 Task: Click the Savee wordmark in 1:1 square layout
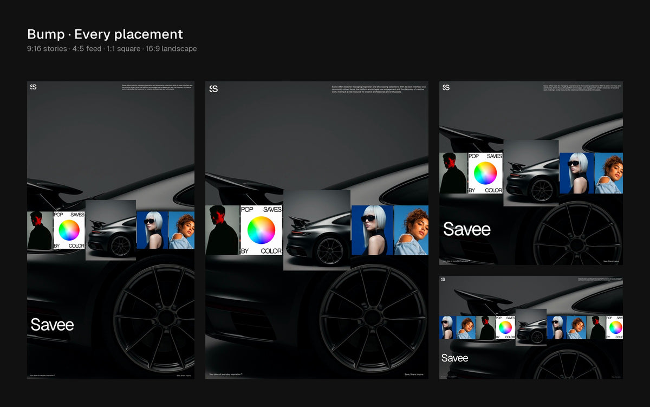click(467, 229)
